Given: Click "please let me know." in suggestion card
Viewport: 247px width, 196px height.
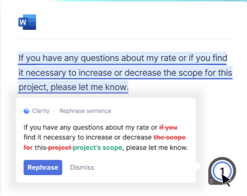Looking at the screenshot, I should 157,147.
